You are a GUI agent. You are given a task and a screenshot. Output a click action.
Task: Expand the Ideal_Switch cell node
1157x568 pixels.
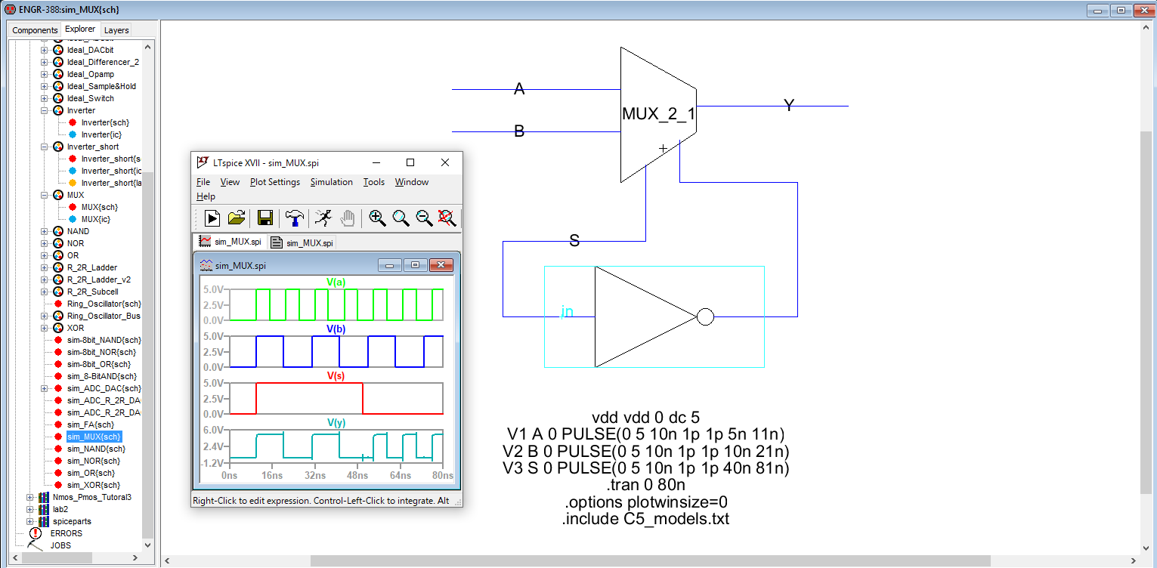pos(44,98)
